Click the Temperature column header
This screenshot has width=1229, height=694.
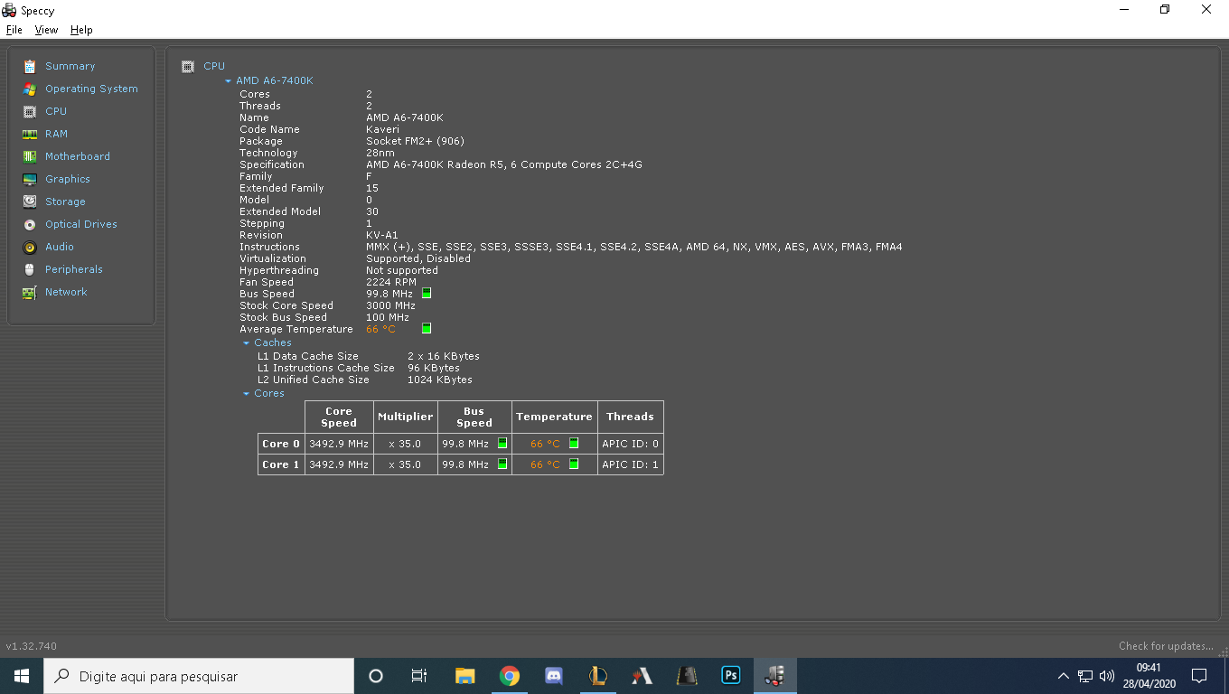[554, 417]
